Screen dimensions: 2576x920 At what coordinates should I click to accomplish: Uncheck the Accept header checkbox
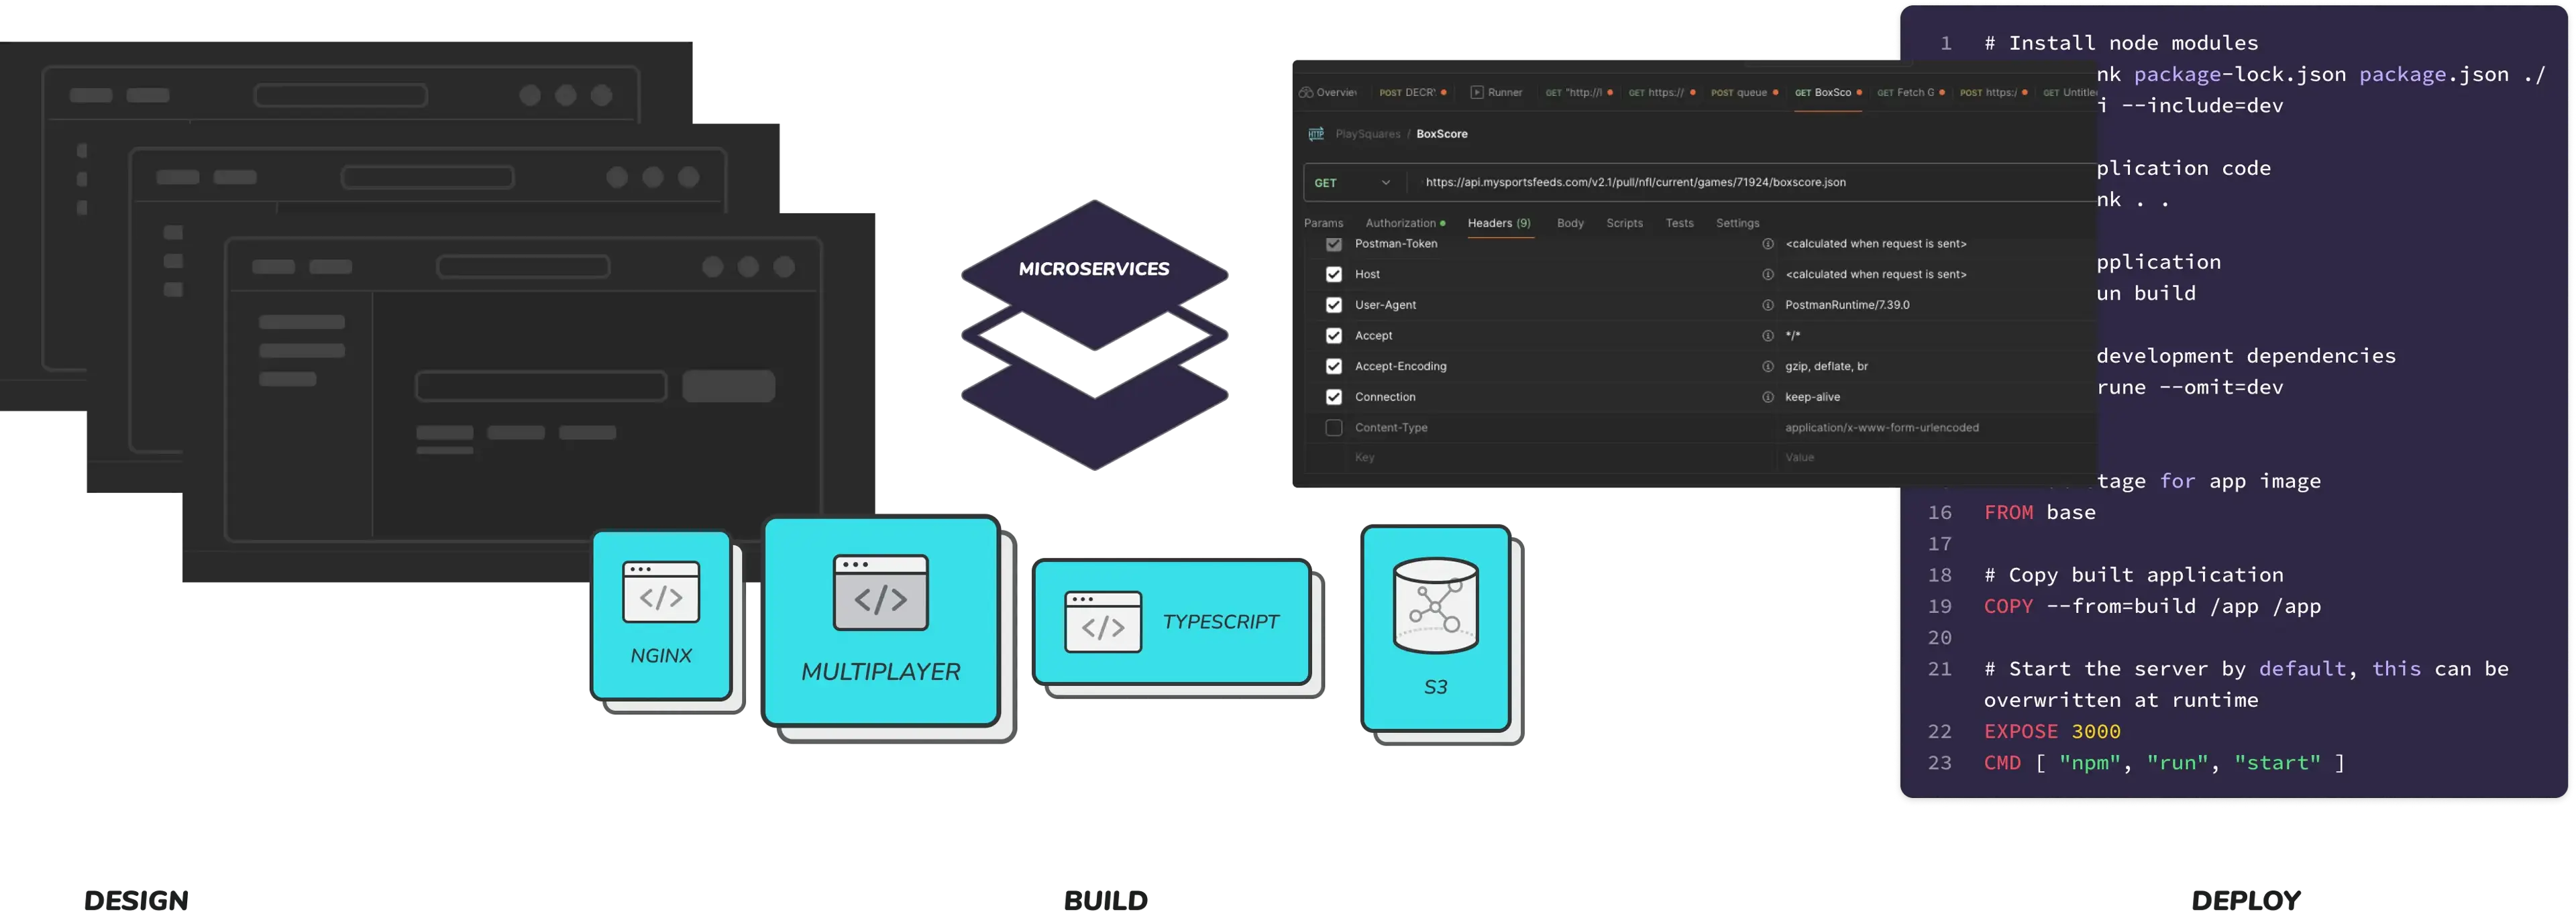point(1334,336)
